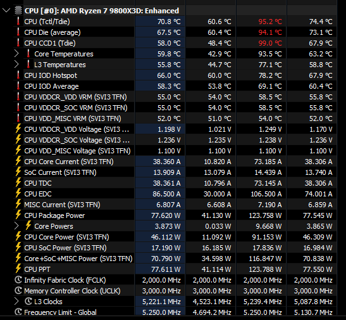Viewport: 346px width, 320px height.
Task: Click the minimum value 41.130 W
Action: click(216, 215)
